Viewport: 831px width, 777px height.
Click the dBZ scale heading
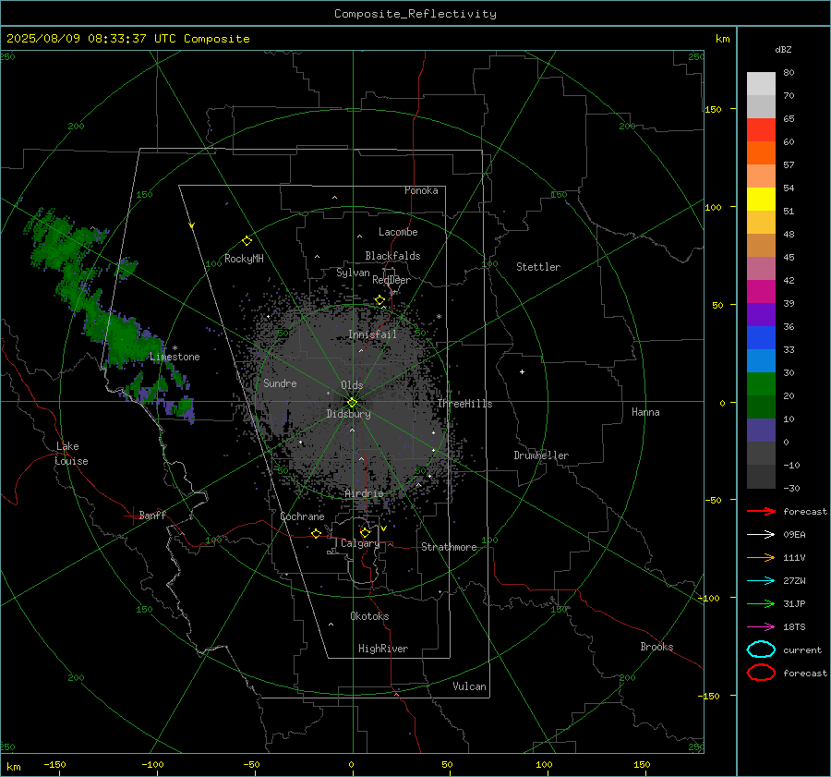[x=783, y=49]
